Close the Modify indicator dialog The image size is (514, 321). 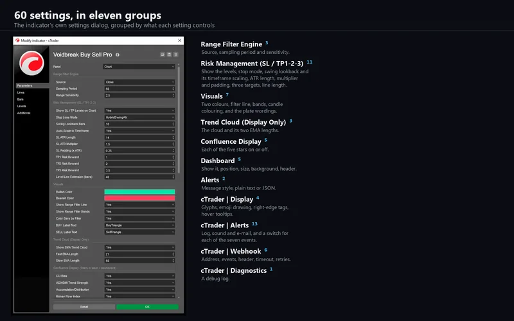tap(180, 40)
